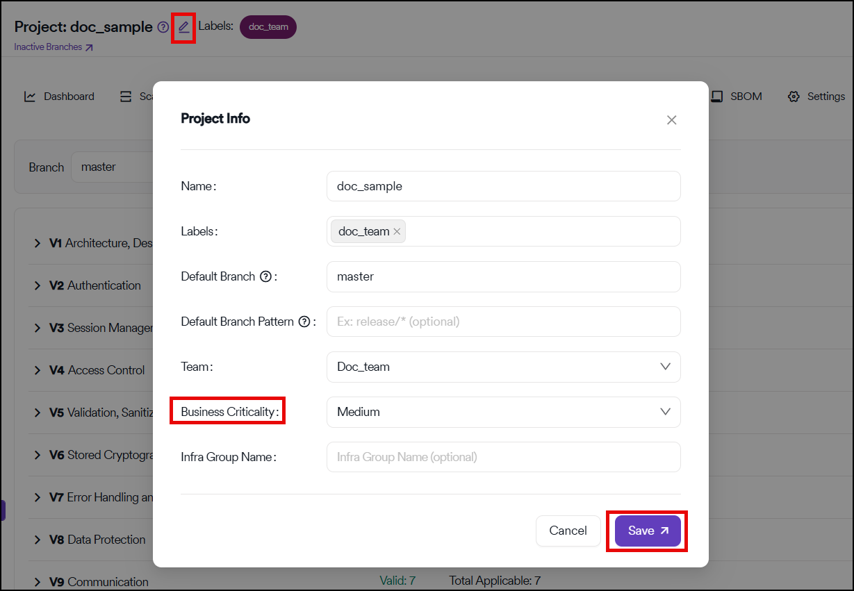Click the Cancel button
The image size is (854, 591).
[x=568, y=531]
